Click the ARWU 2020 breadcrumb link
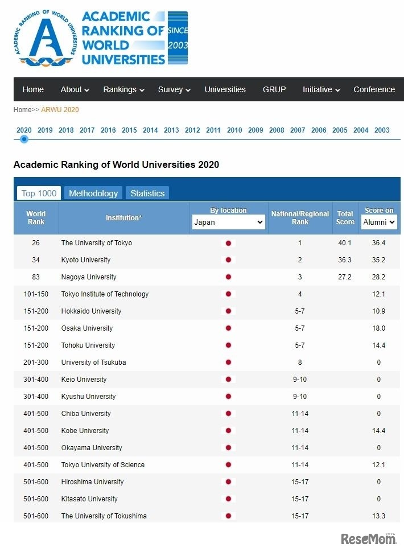Image resolution: width=404 pixels, height=552 pixels. (60, 109)
